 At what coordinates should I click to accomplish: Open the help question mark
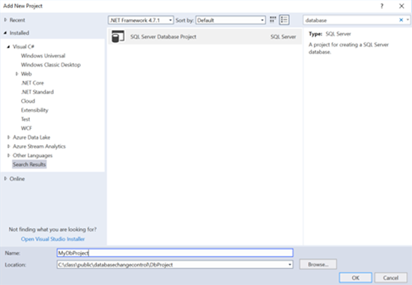click(382, 6)
